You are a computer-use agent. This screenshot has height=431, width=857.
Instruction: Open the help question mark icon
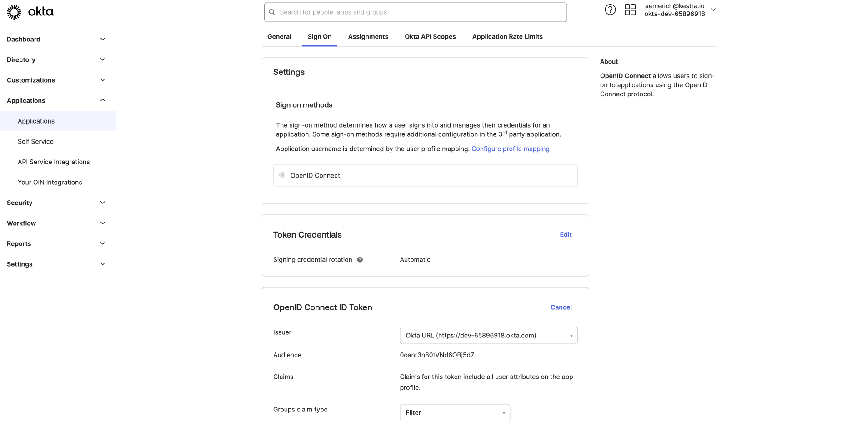(610, 10)
